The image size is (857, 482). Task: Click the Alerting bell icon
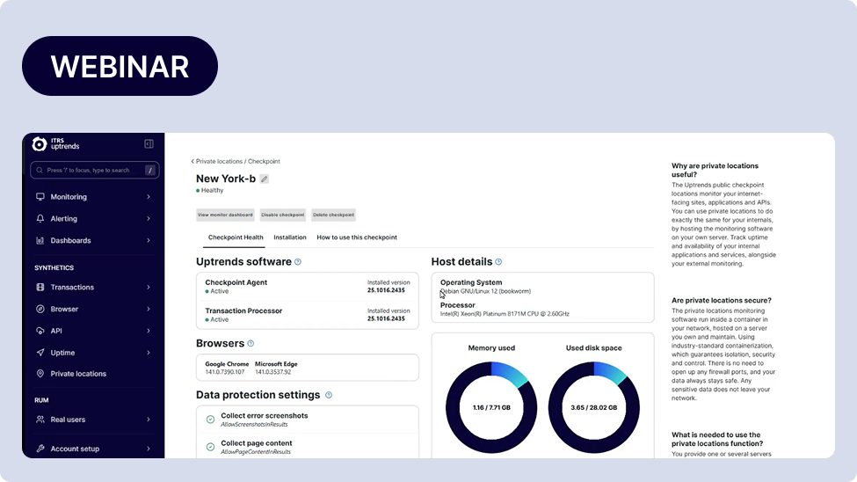tap(40, 218)
